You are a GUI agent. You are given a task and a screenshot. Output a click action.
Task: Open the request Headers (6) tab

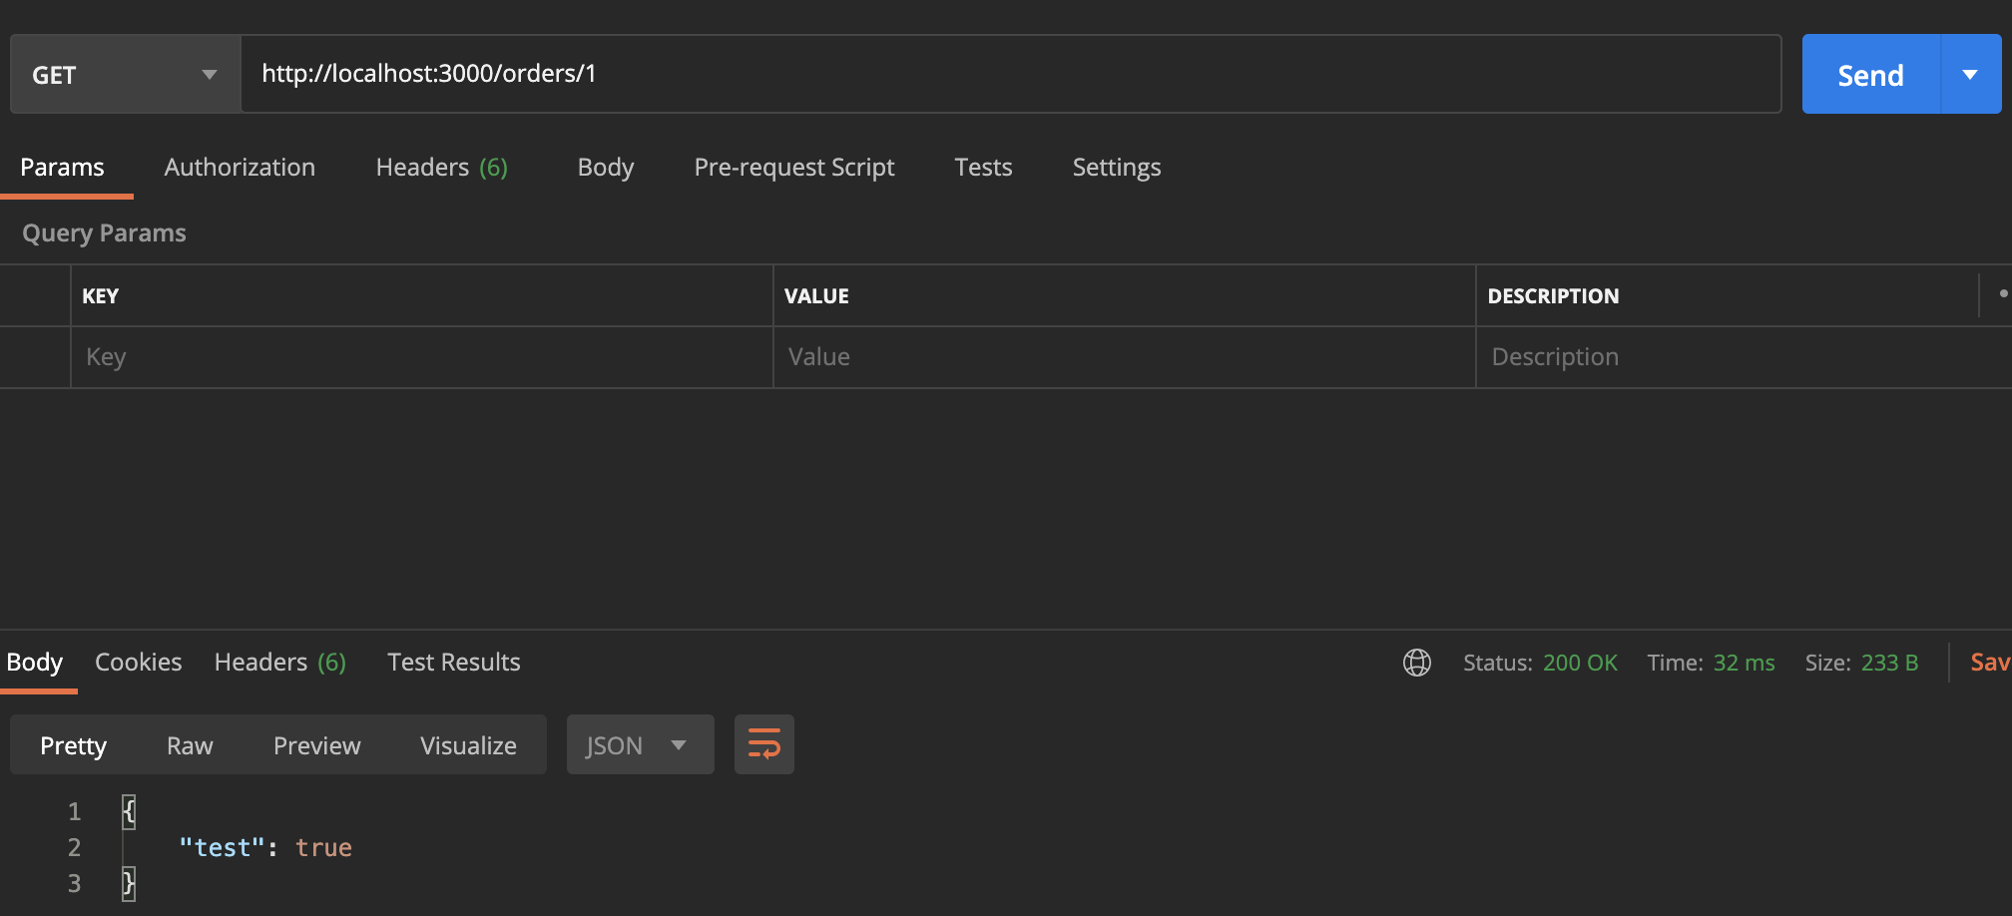click(x=441, y=167)
